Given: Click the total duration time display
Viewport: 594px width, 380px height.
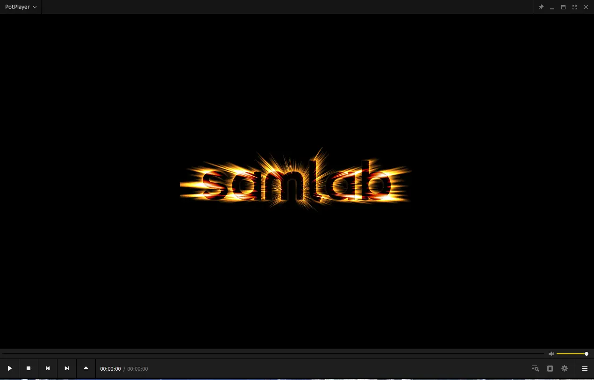Looking at the screenshot, I should tap(137, 369).
